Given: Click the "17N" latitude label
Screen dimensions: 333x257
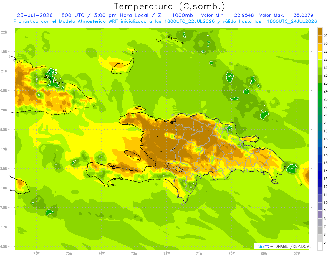Looking at the screenshot, I should pos(4,227).
